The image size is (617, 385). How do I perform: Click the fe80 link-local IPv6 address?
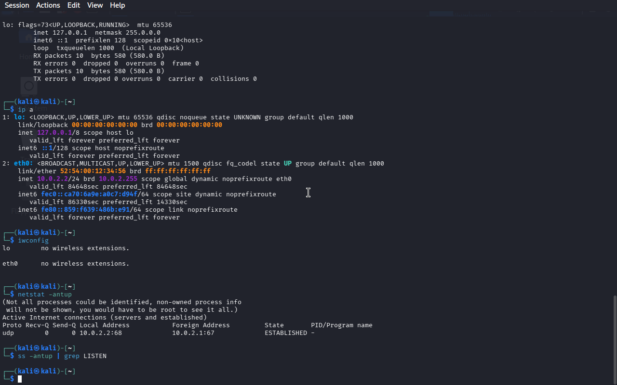(85, 210)
